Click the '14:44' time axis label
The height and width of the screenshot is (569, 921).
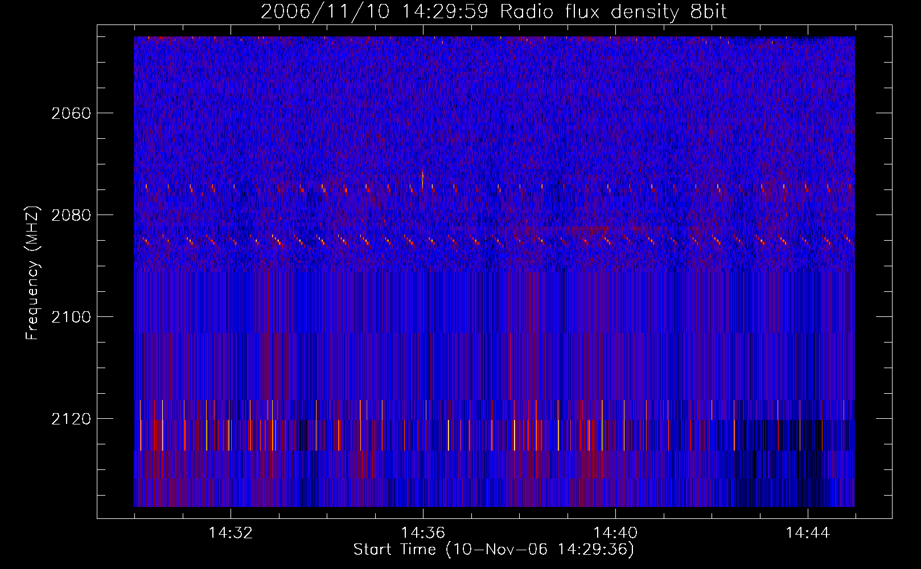(x=808, y=533)
